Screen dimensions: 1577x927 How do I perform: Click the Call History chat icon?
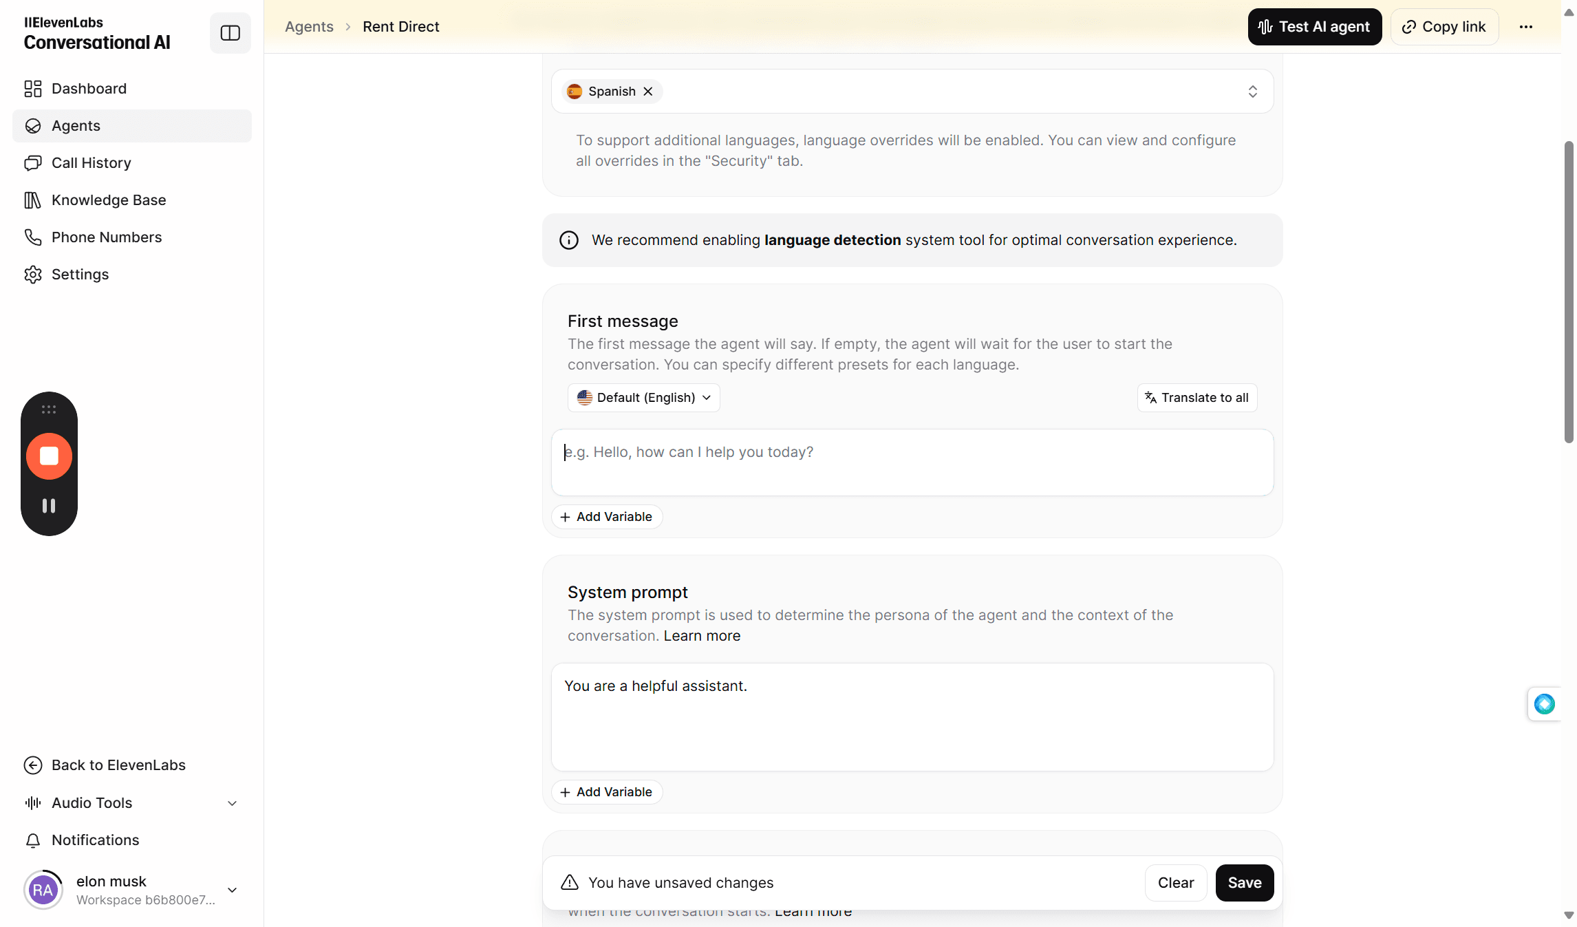pyautogui.click(x=33, y=163)
